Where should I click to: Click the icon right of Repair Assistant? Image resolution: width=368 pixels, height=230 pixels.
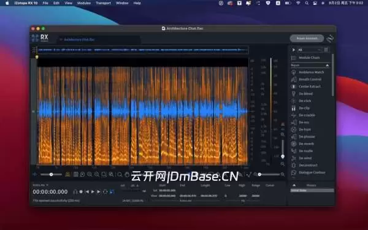(x=330, y=39)
